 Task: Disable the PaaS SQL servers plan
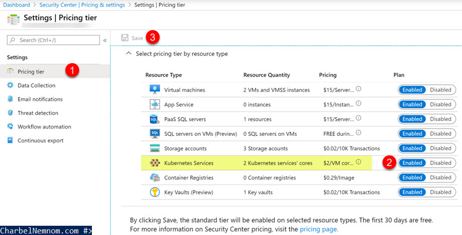[440, 119]
